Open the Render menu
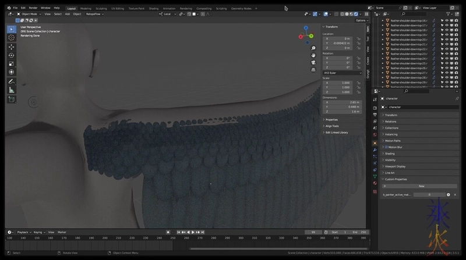Viewport: 466px width, 260px height. [x=33, y=8]
